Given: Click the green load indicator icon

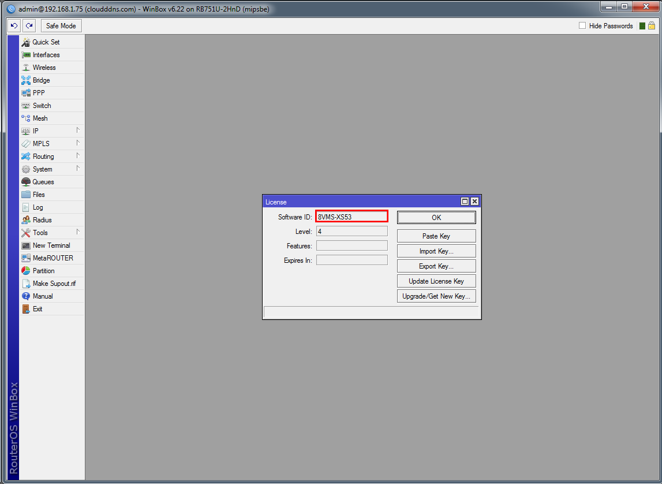Looking at the screenshot, I should (642, 26).
